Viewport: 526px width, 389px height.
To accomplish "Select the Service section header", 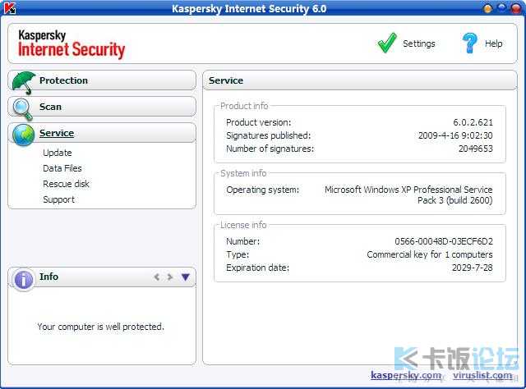I will pyautogui.click(x=57, y=133).
